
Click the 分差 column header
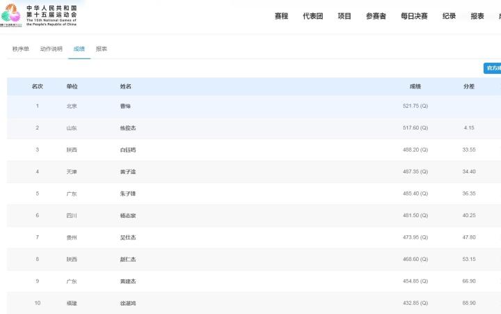[x=469, y=86]
